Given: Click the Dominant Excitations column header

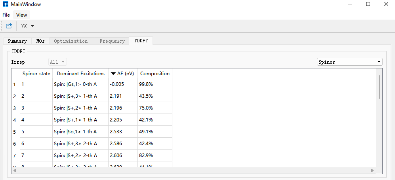Looking at the screenshot, I should click(x=80, y=74).
